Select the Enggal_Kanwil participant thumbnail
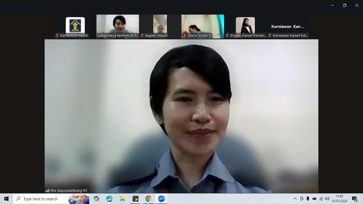 pos(245,27)
